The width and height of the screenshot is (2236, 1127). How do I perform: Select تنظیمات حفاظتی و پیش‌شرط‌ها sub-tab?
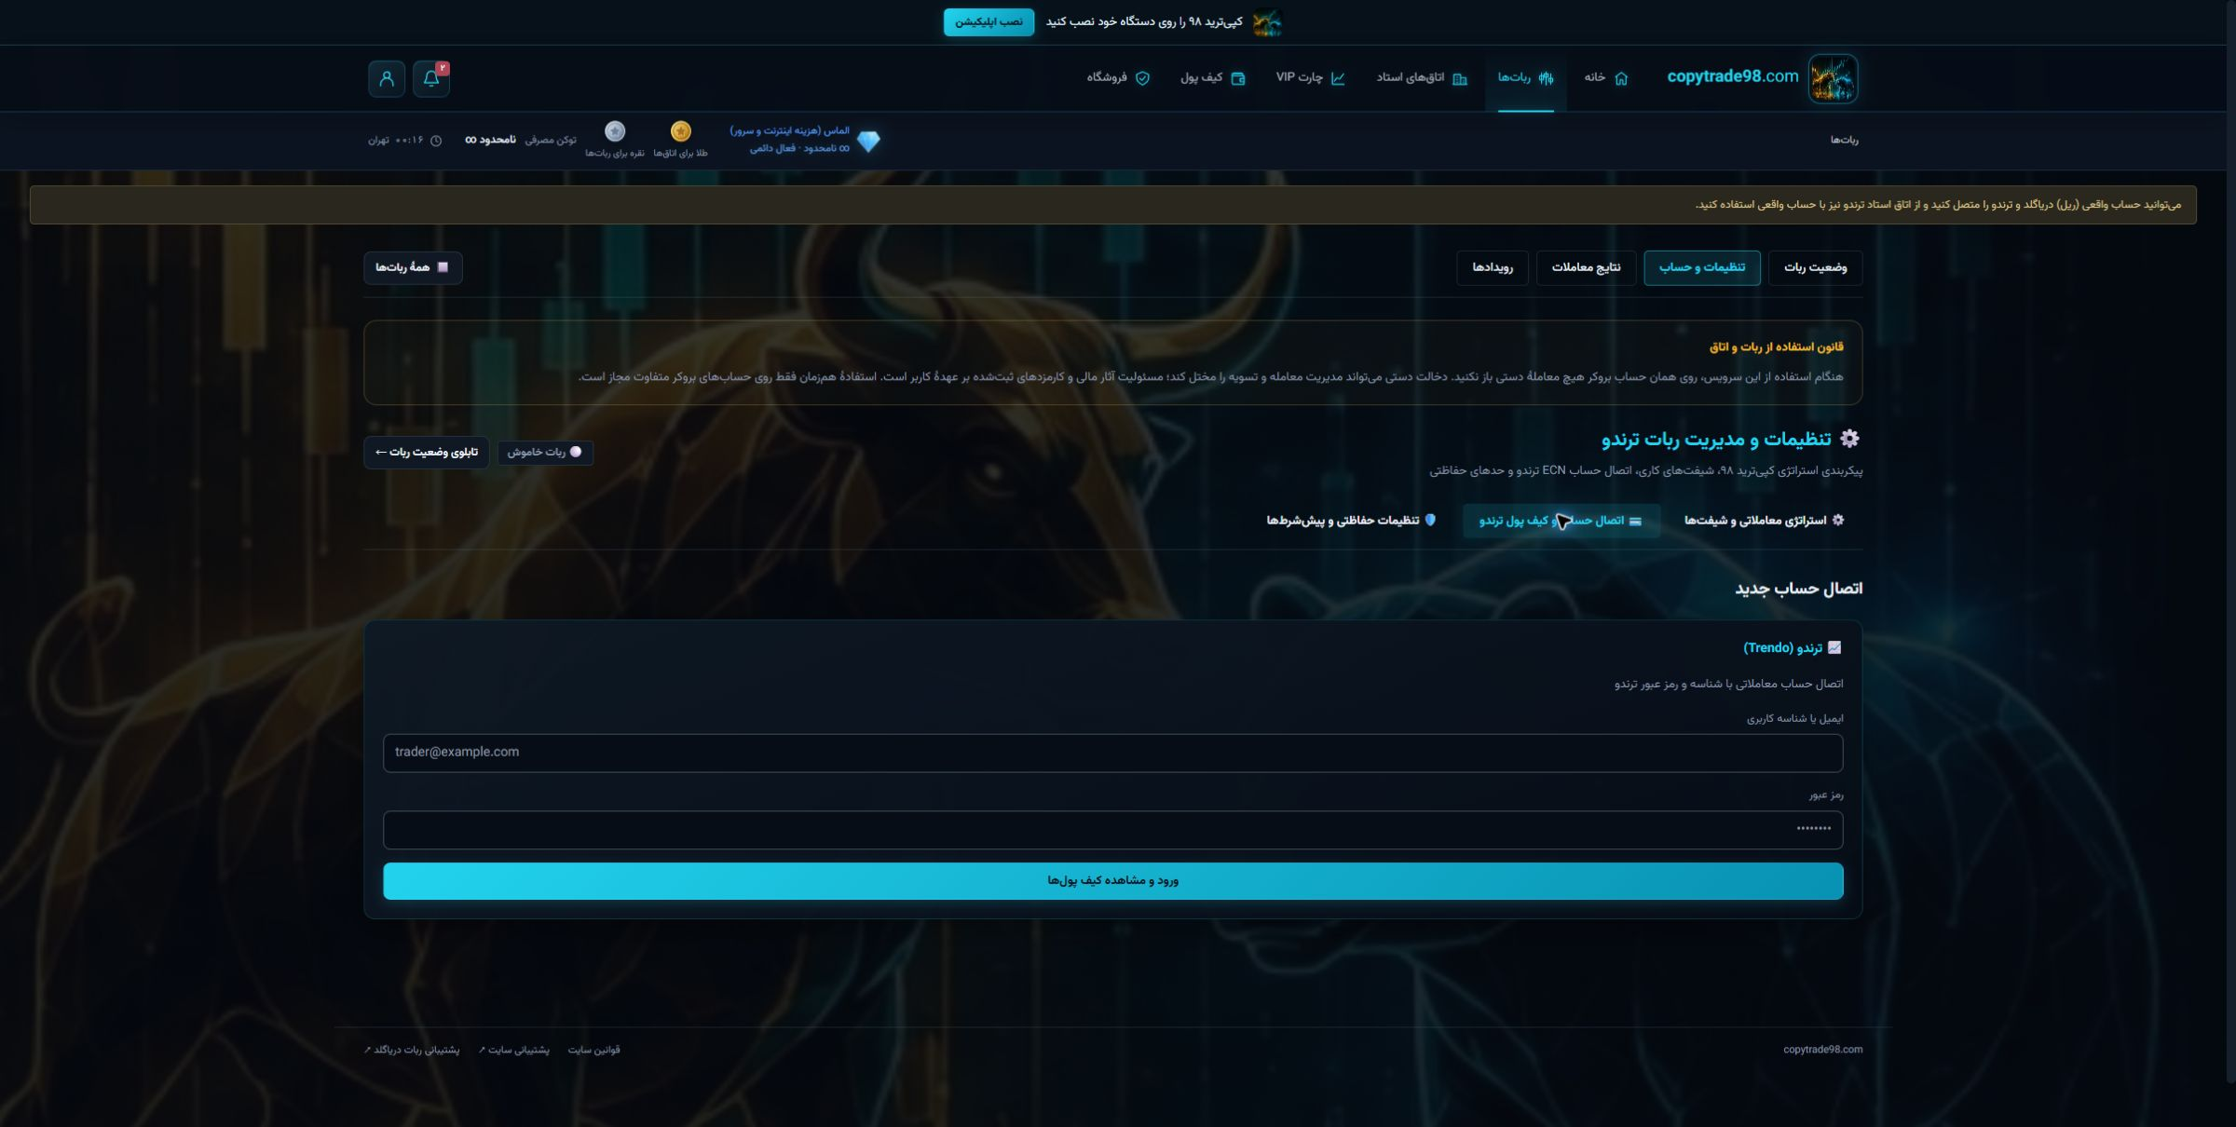[1351, 521]
